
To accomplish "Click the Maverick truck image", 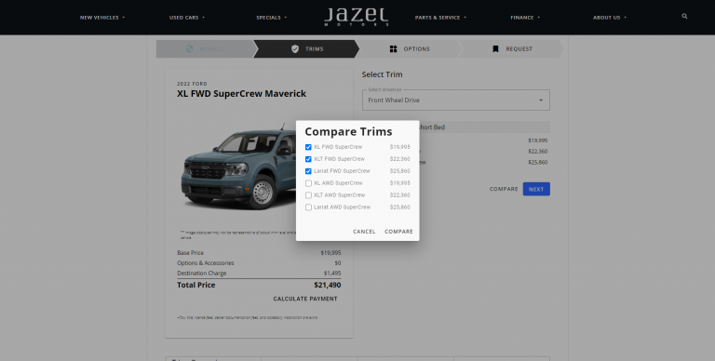I will coord(239,167).
